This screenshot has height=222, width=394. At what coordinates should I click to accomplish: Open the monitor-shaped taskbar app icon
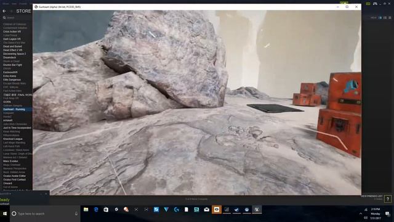[x=196, y=210]
